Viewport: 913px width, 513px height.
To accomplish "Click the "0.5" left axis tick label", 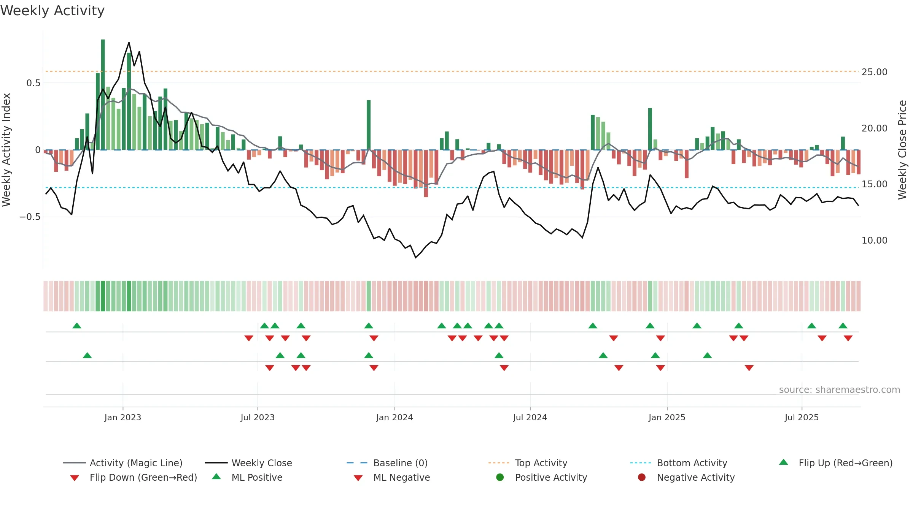I will 33,83.
